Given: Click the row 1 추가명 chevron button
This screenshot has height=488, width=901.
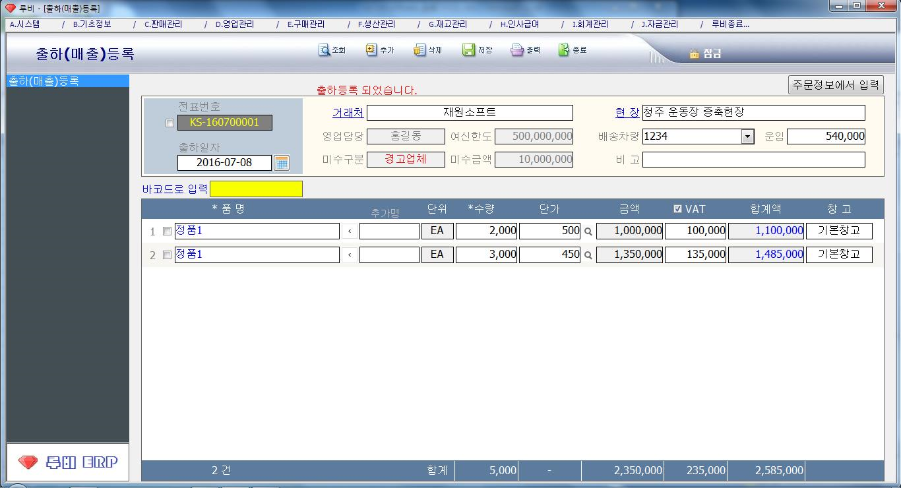Looking at the screenshot, I should (350, 231).
